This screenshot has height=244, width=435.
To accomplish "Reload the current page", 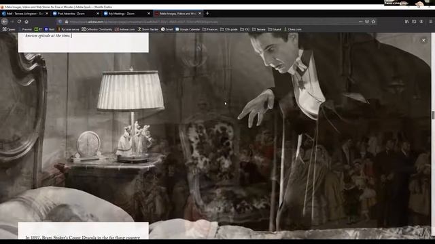I will coord(19,22).
